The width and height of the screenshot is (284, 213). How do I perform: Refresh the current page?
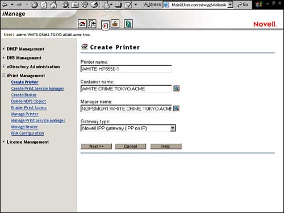tap(44, 5)
